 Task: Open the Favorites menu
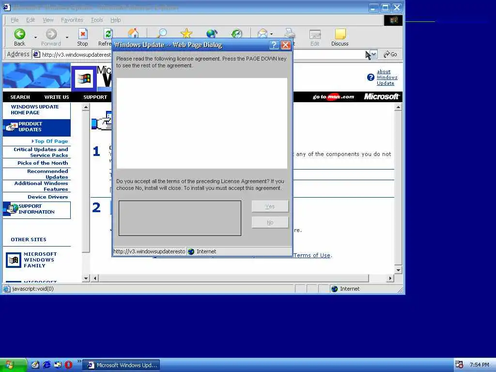tap(72, 20)
